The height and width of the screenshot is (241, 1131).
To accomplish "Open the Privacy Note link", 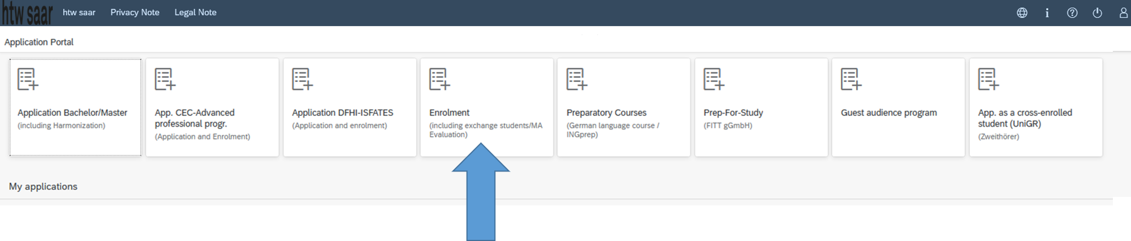I will (x=135, y=12).
